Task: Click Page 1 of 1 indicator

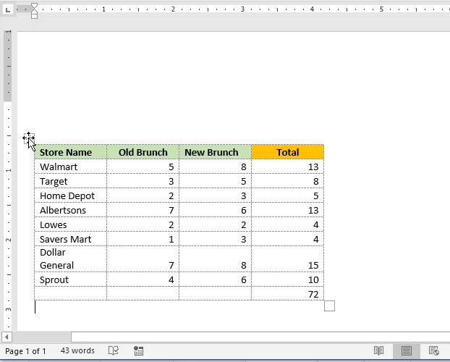Action: (25, 351)
